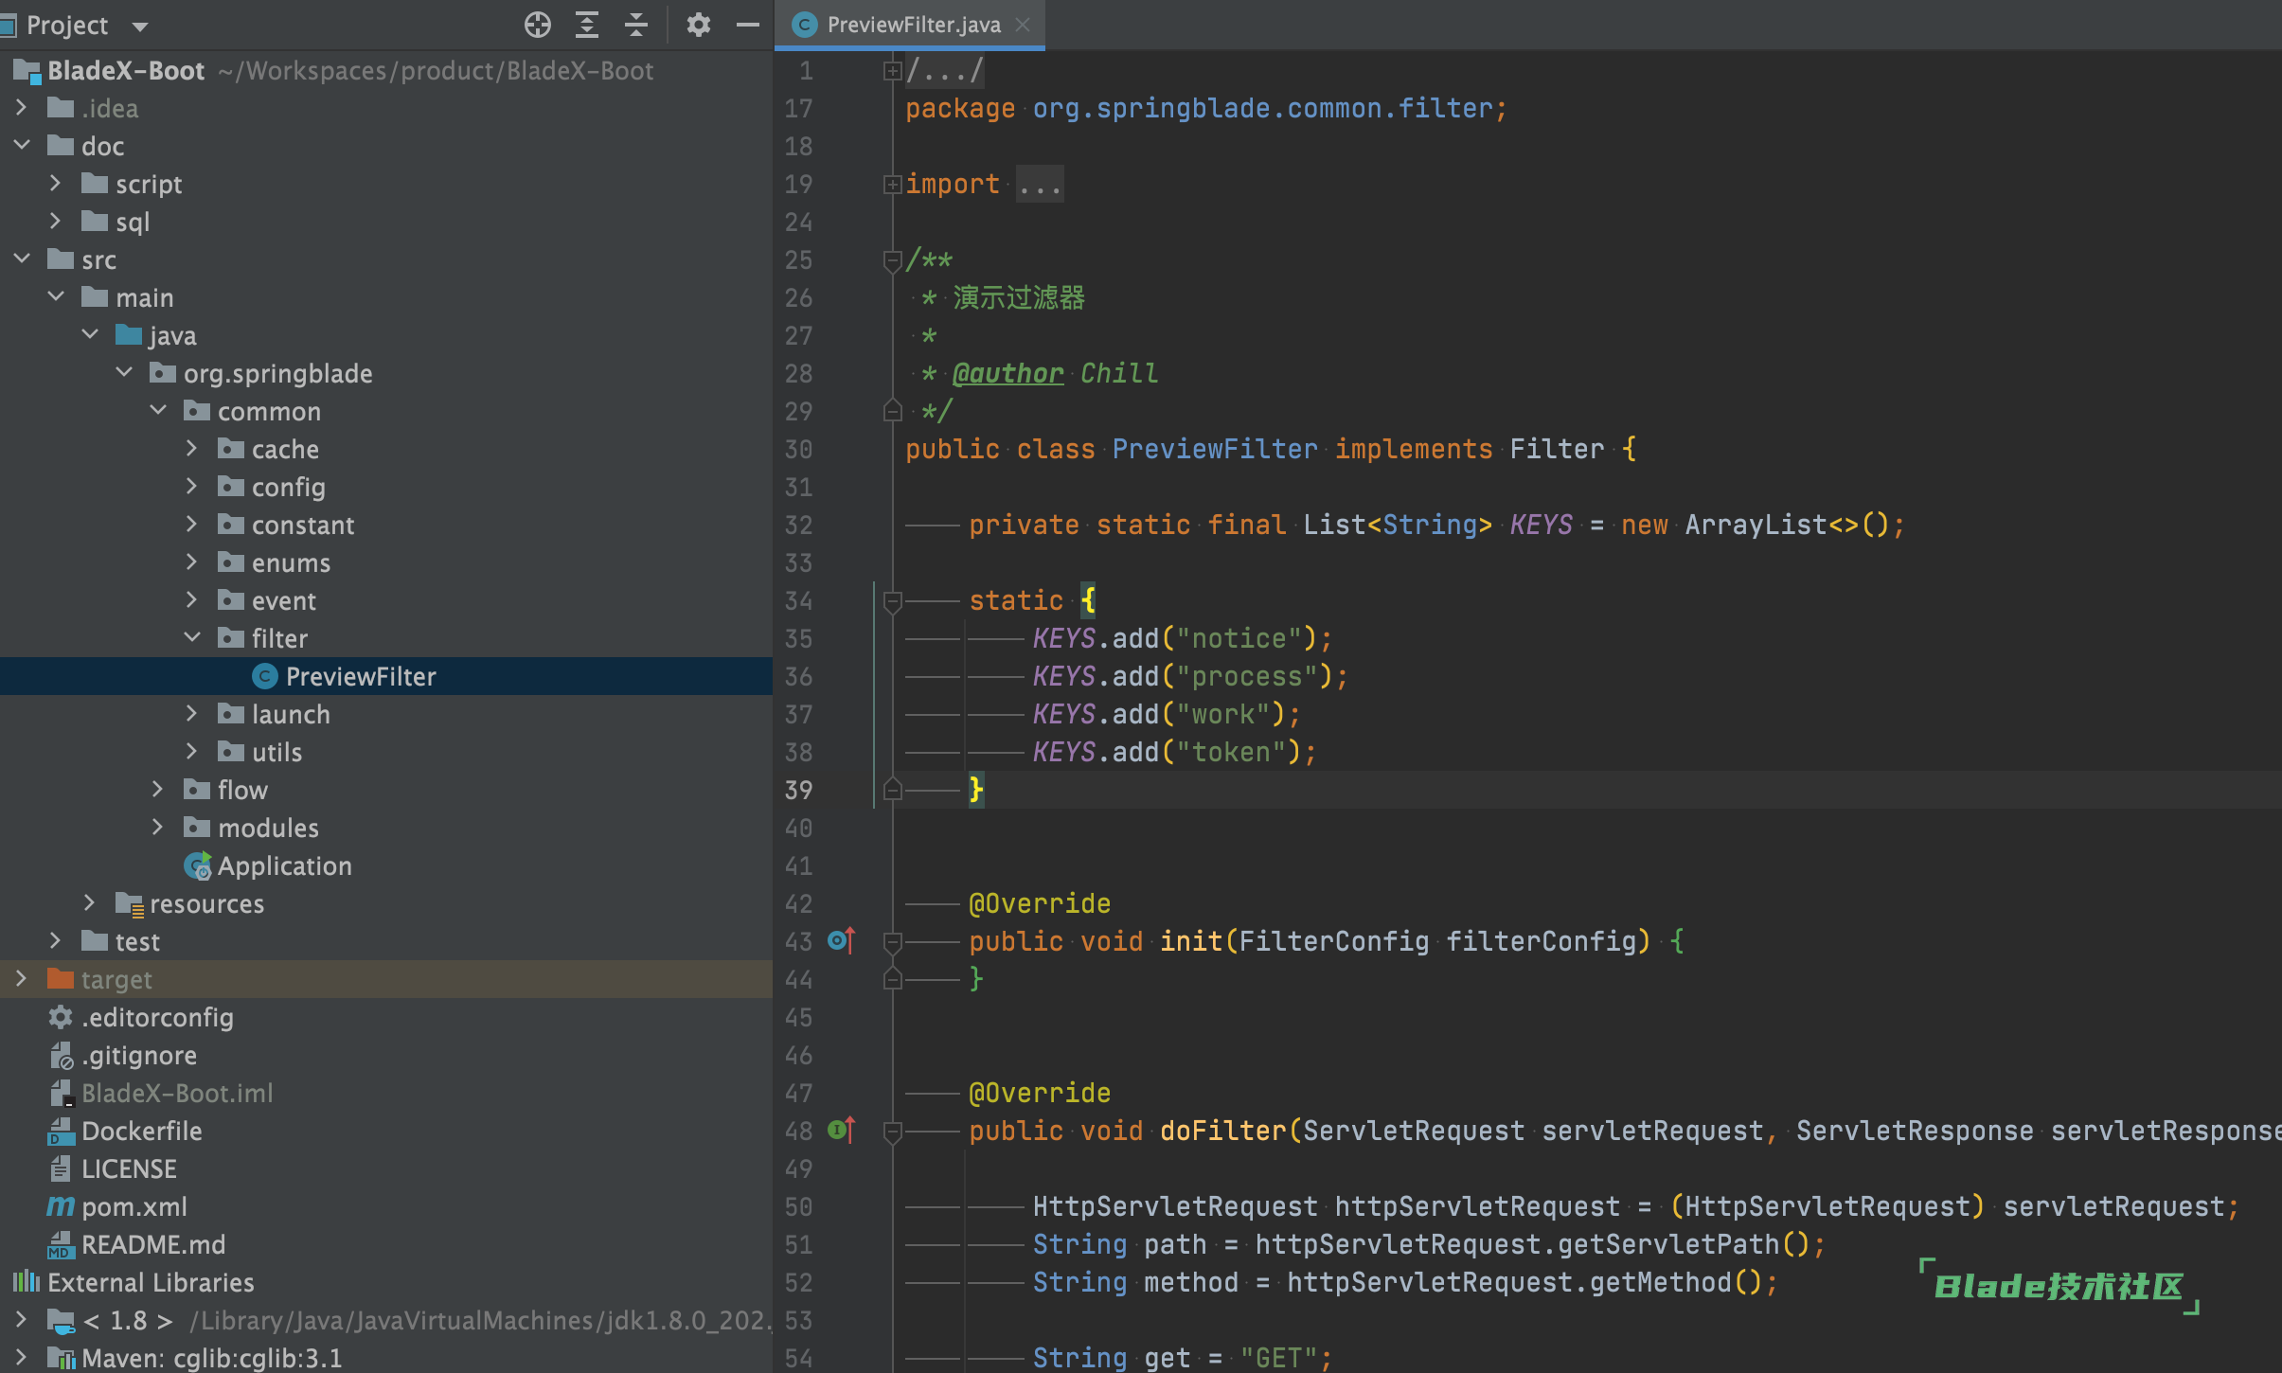
Task: Expand the sql folder
Action: tap(56, 222)
